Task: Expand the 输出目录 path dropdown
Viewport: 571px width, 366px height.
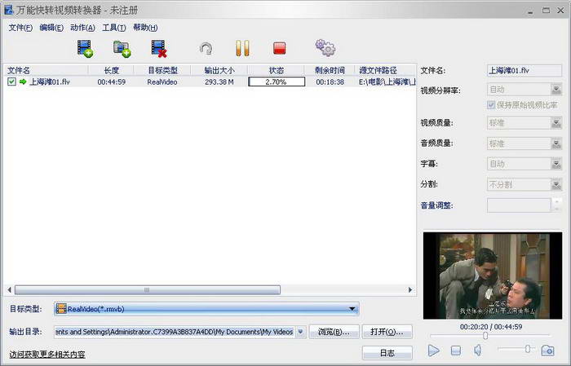Action: click(x=301, y=332)
